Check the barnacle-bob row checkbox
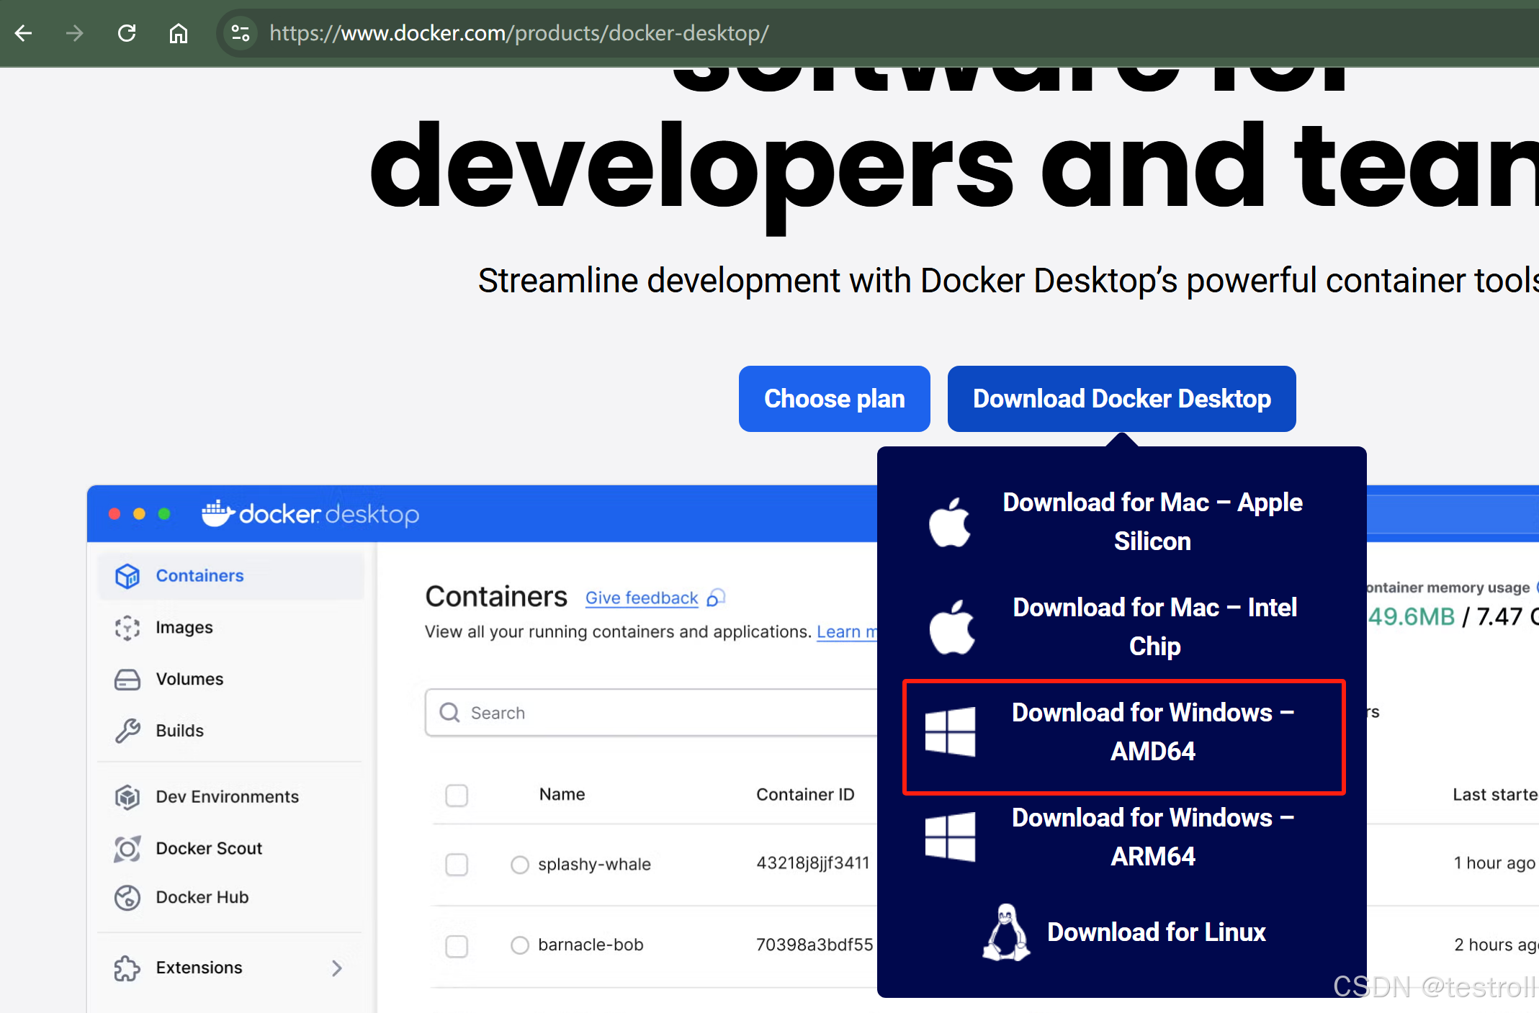1539x1013 pixels. point(457,945)
